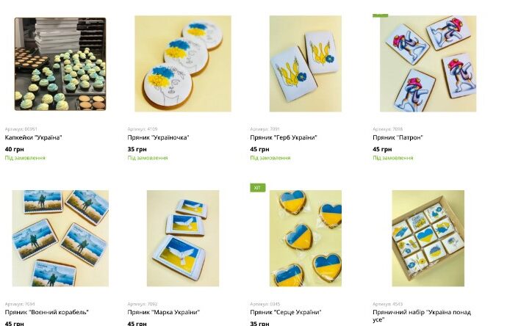The image size is (507, 326).
Task: Click "Під замовлення" under Капкейки Україна
Action: (25, 158)
